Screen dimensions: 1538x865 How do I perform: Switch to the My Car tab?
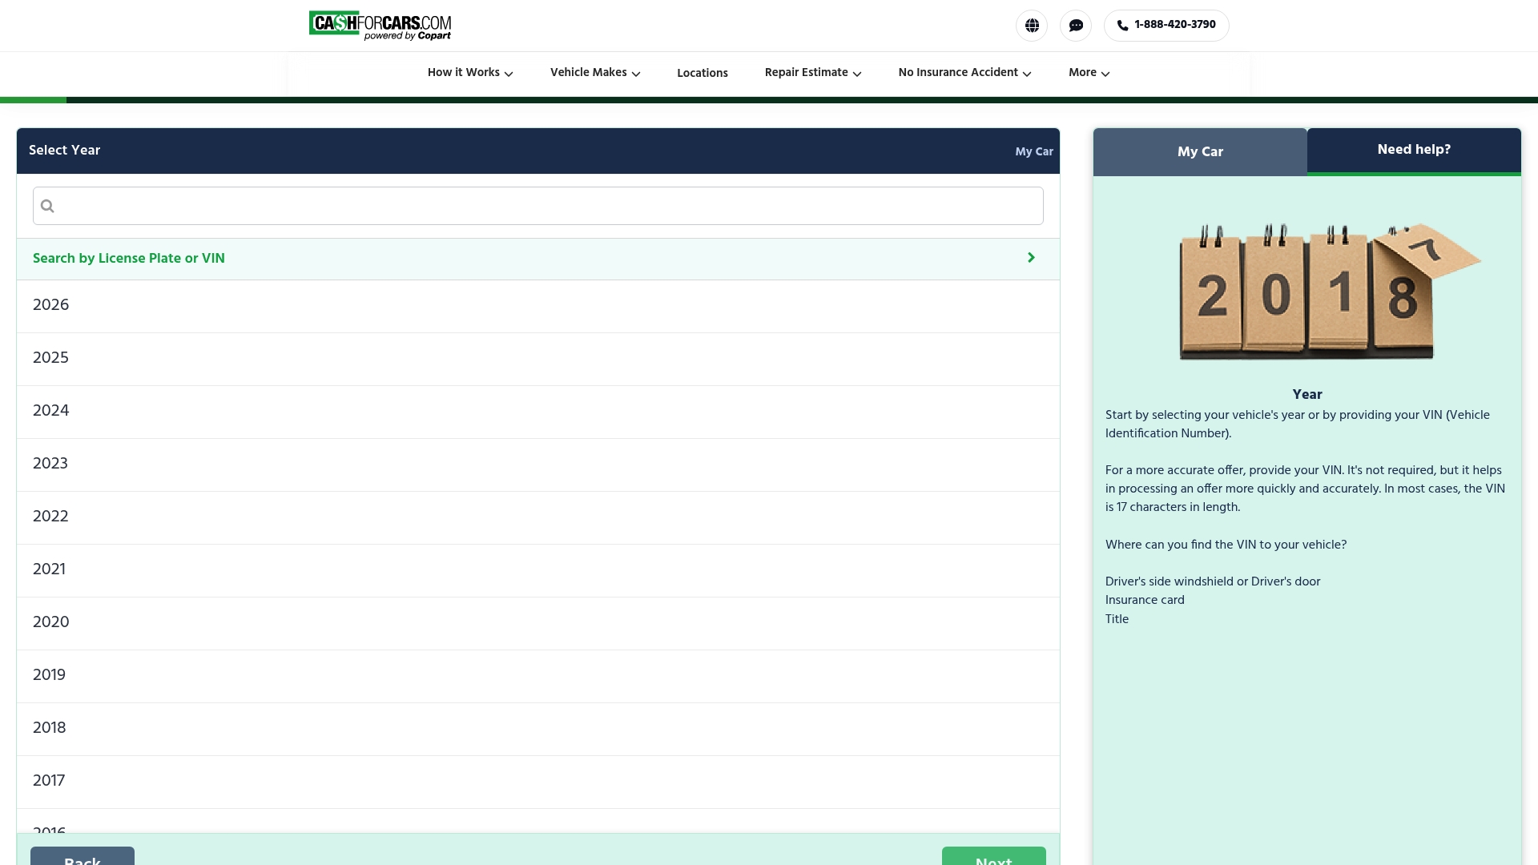pyautogui.click(x=1200, y=151)
